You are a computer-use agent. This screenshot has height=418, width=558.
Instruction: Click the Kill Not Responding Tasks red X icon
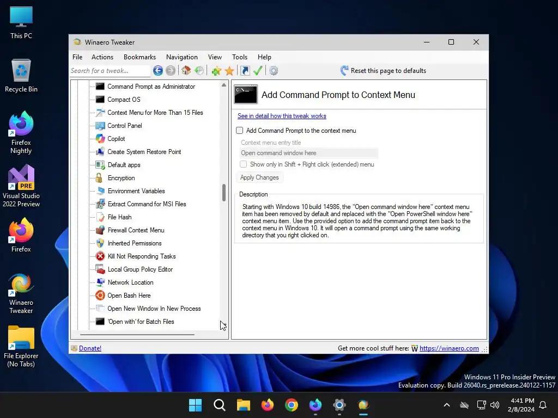(x=100, y=256)
